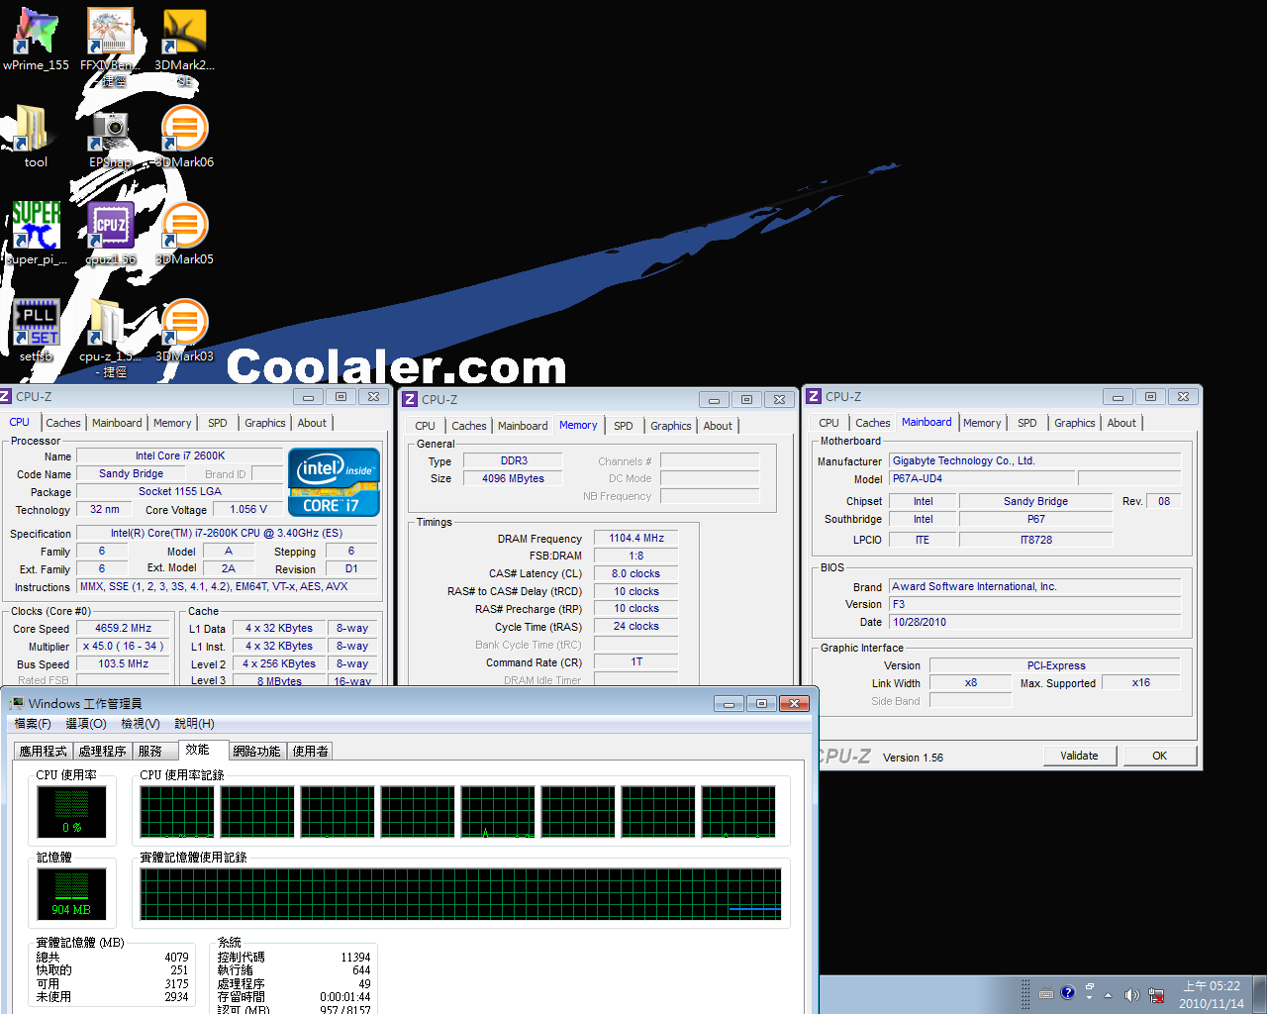Screen dimensions: 1267x1014
Task: Click the P67A-UD4 model field
Action: coord(980,478)
